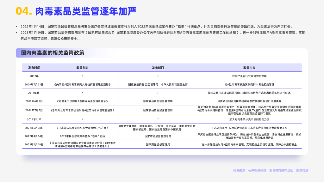Select the "国家市场监督管理总局" department cell
The width and height of the screenshot is (324, 182).
[158, 136]
